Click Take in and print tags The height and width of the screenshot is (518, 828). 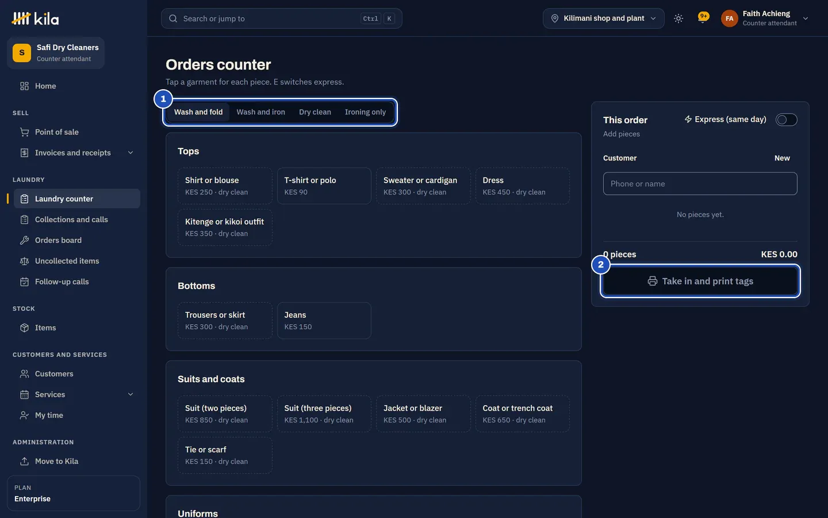pyautogui.click(x=700, y=281)
